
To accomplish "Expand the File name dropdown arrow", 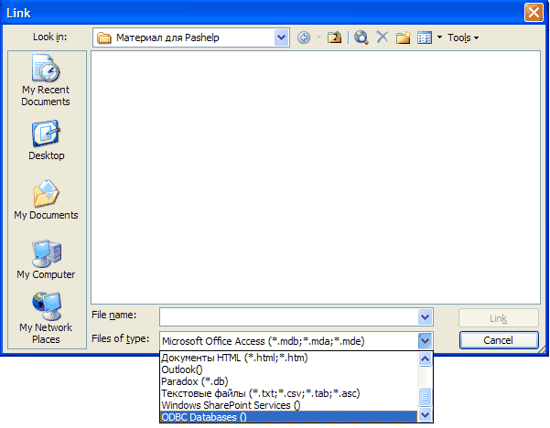I will [x=425, y=317].
